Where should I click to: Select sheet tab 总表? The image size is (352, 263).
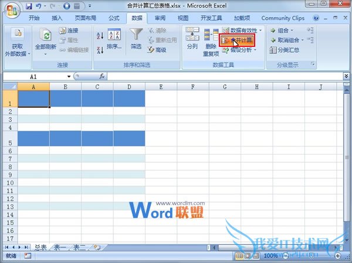pos(40,248)
